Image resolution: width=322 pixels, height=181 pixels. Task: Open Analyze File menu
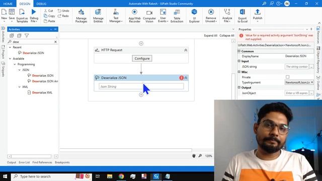(x=227, y=16)
